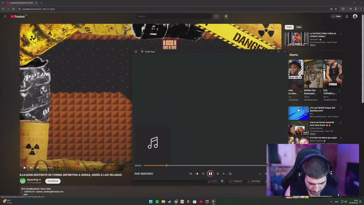The height and width of the screenshot is (205, 364).
Task: Click the YouTube search magnifier button
Action: point(216,16)
